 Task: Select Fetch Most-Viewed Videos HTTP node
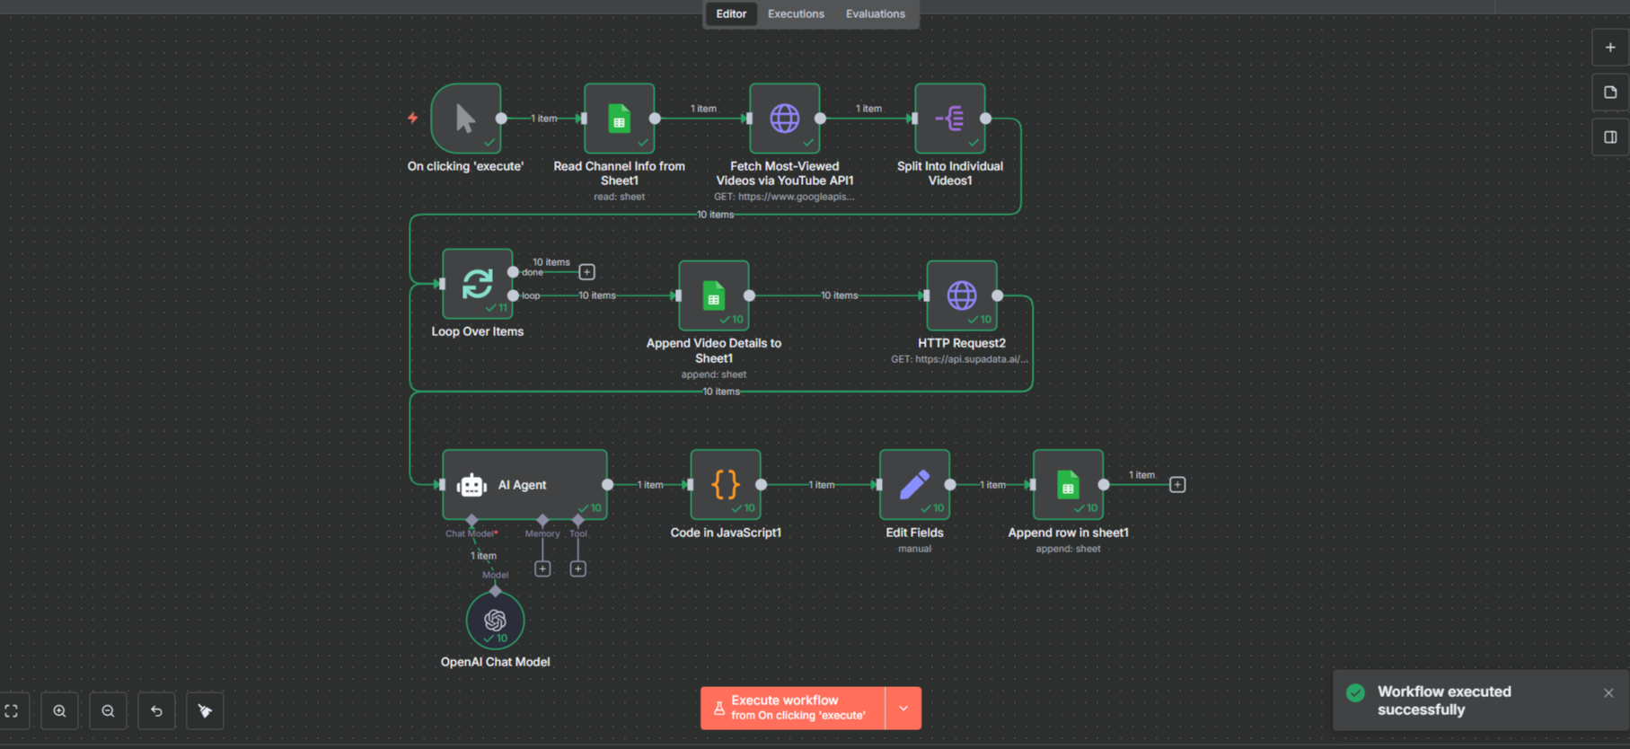pyautogui.click(x=784, y=119)
